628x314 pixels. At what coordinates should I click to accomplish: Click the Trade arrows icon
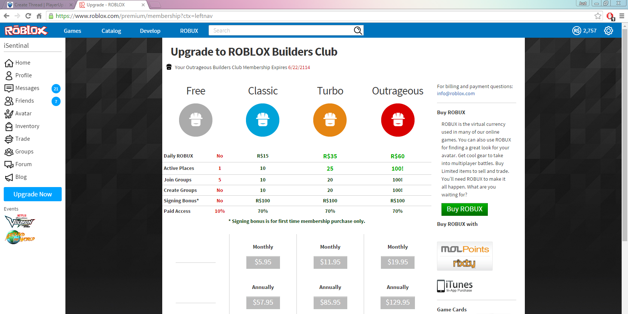9,139
